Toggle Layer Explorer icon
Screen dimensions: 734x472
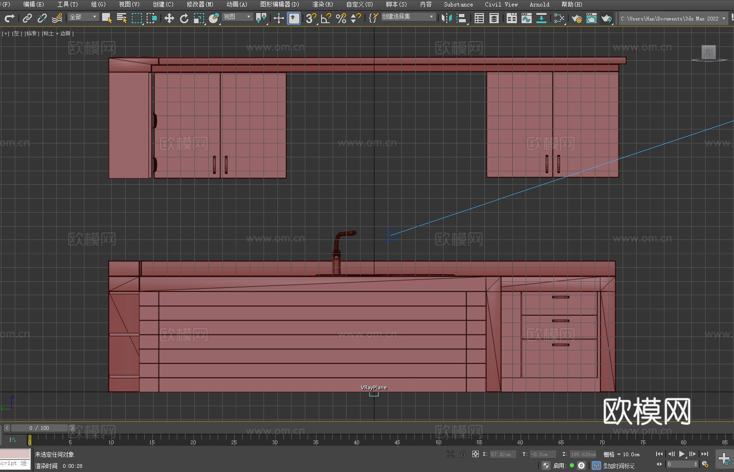click(x=494, y=18)
